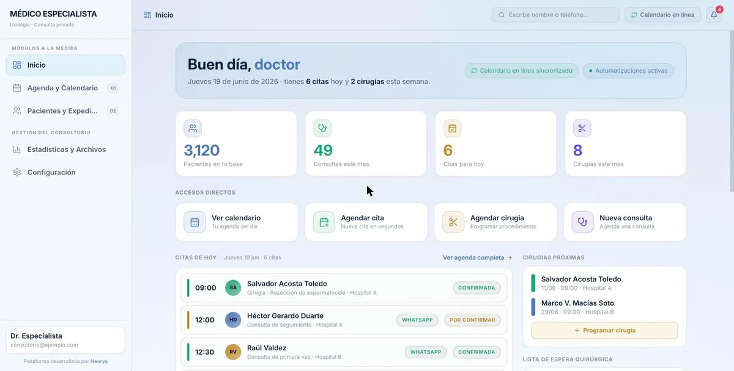Go to Inicio in the sidebar
This screenshot has width=734, height=371.
[x=65, y=65]
